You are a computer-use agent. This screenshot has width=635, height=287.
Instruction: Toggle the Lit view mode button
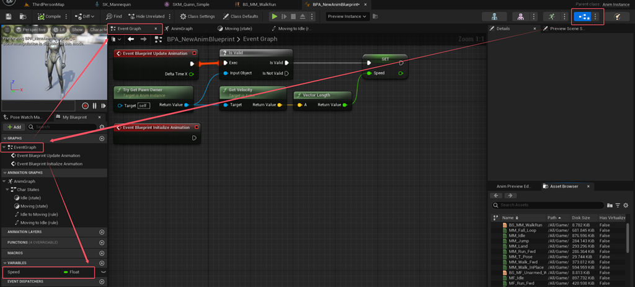click(x=58, y=30)
